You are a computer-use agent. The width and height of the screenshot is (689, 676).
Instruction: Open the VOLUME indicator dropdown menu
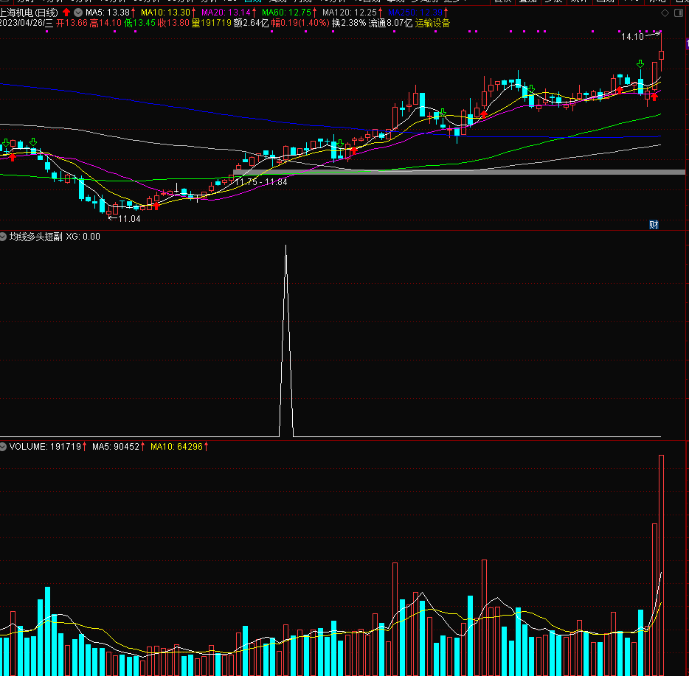(3, 447)
